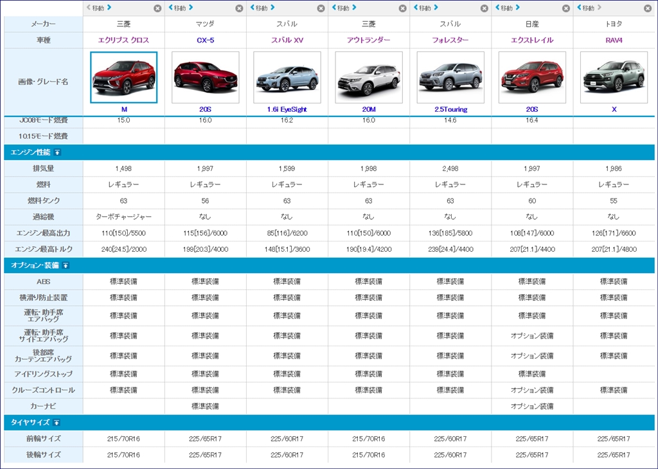Open the CX-5 model link

(x=205, y=40)
